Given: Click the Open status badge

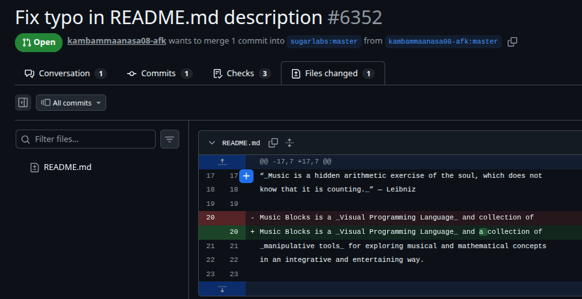Looking at the screenshot, I should [x=38, y=42].
